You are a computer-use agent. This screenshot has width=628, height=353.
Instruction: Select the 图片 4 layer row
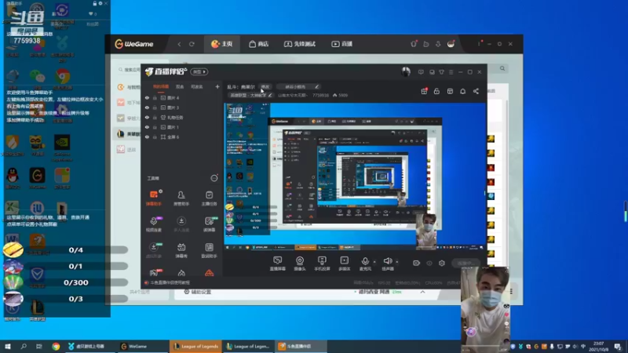181,97
